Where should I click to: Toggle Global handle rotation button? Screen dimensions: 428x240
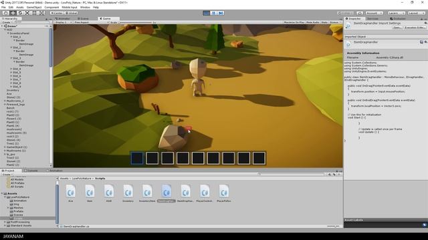coord(72,13)
